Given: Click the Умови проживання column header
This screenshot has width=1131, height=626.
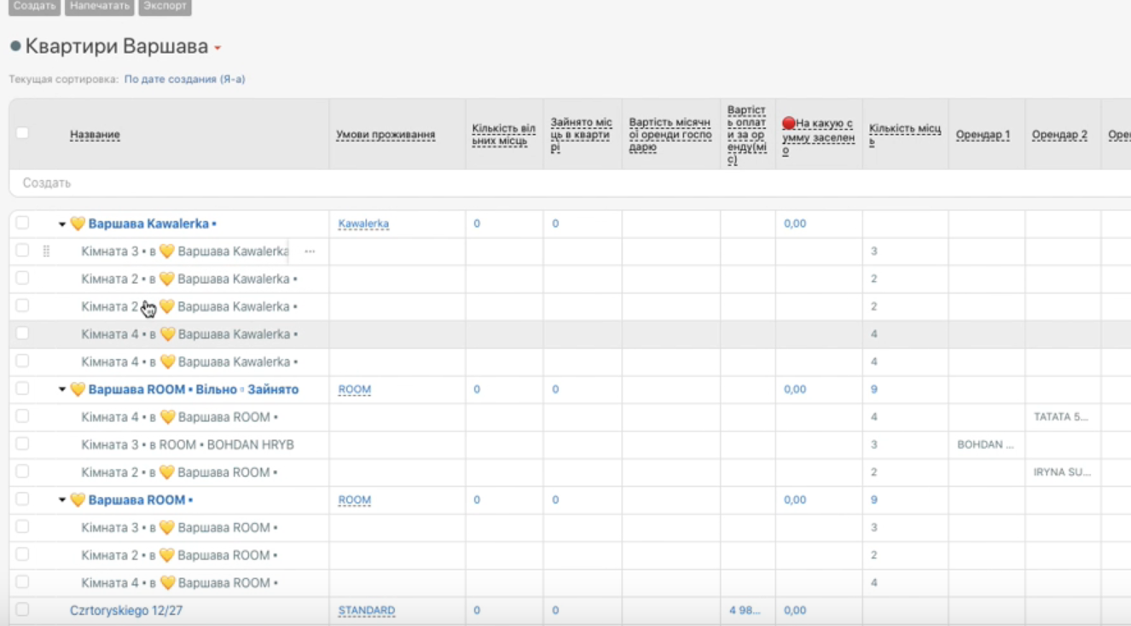Looking at the screenshot, I should point(386,135).
